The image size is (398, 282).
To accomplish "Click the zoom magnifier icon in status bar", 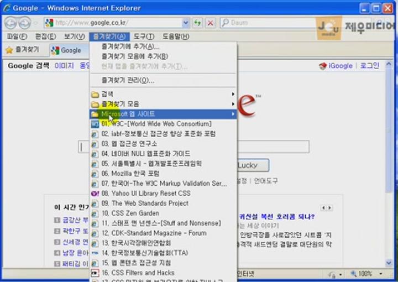I will point(353,274).
